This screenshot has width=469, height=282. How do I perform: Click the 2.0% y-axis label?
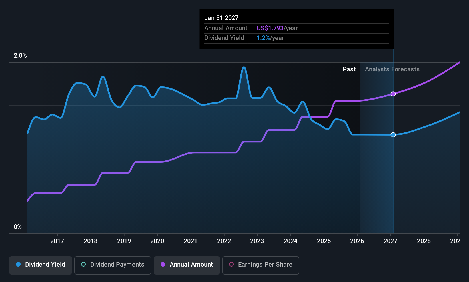[x=20, y=56]
